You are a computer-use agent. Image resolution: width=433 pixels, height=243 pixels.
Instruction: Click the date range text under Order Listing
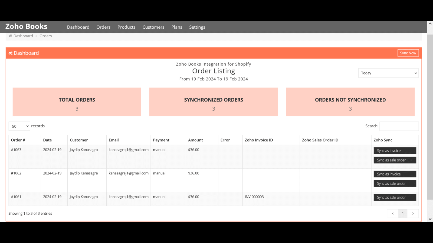point(214,79)
